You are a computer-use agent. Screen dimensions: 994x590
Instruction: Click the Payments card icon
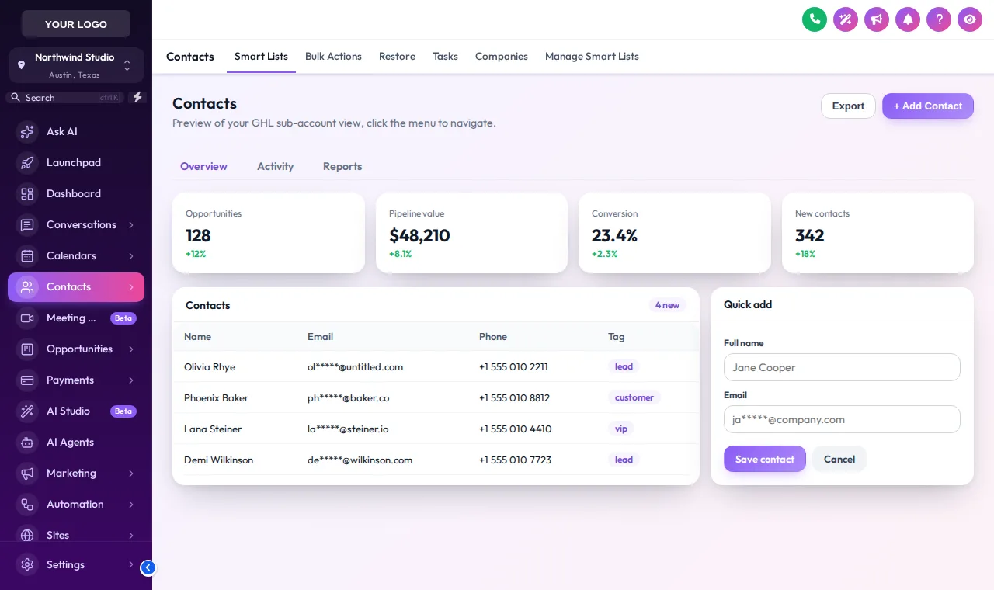coord(27,380)
